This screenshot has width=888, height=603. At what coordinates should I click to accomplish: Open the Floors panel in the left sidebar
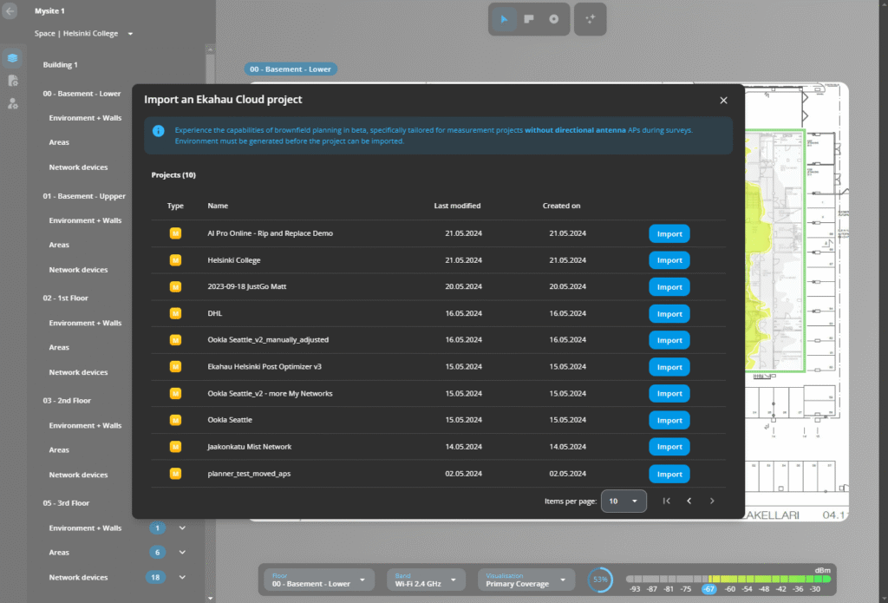coord(12,58)
